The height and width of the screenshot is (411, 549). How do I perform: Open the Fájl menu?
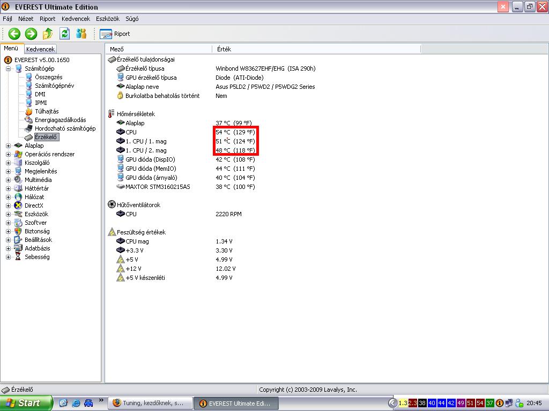pyautogui.click(x=8, y=19)
